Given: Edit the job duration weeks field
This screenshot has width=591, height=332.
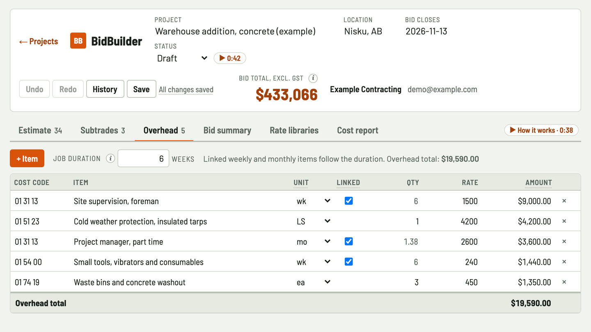Looking at the screenshot, I should 143,159.
